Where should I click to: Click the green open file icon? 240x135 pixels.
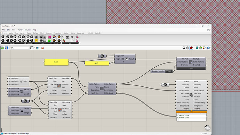click(x=2, y=48)
